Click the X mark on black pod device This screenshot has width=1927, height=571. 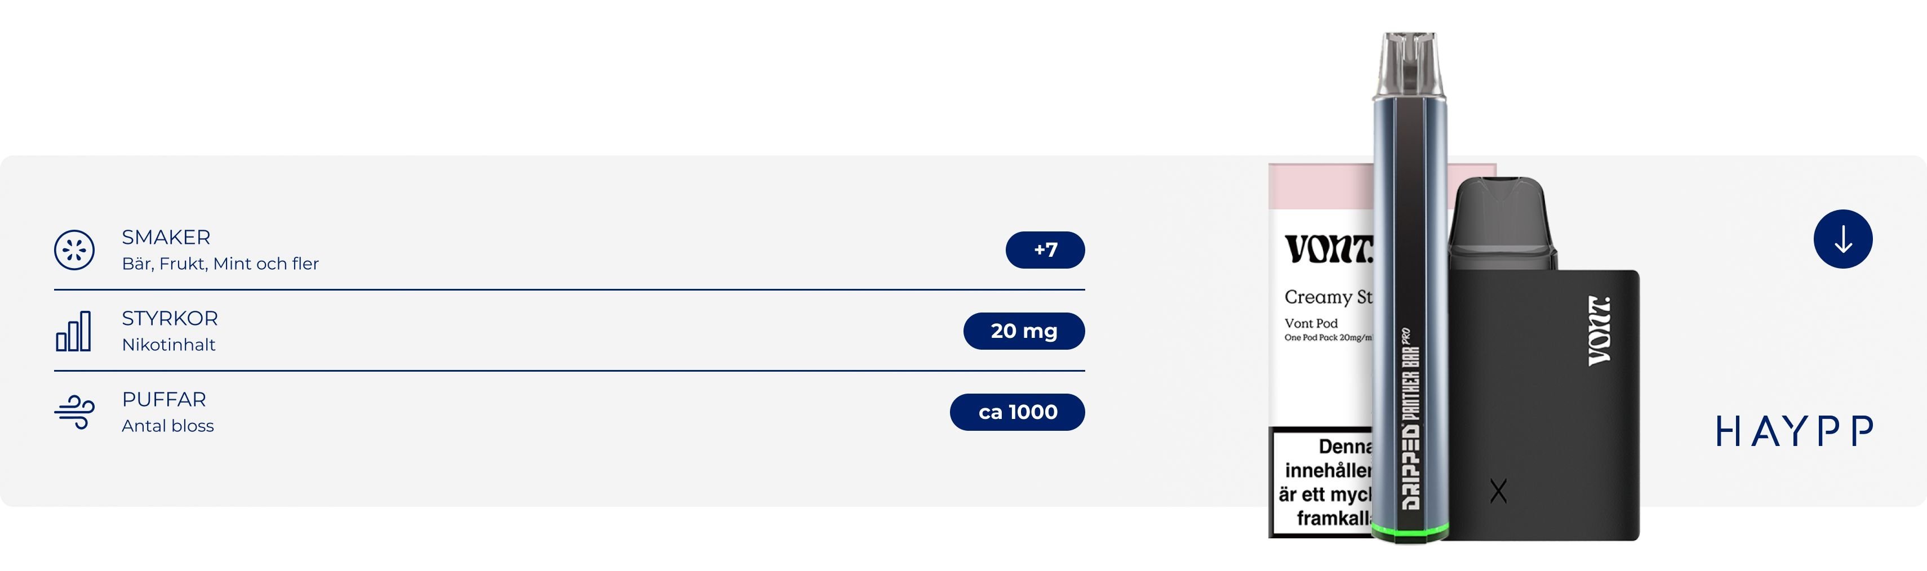click(x=1498, y=491)
